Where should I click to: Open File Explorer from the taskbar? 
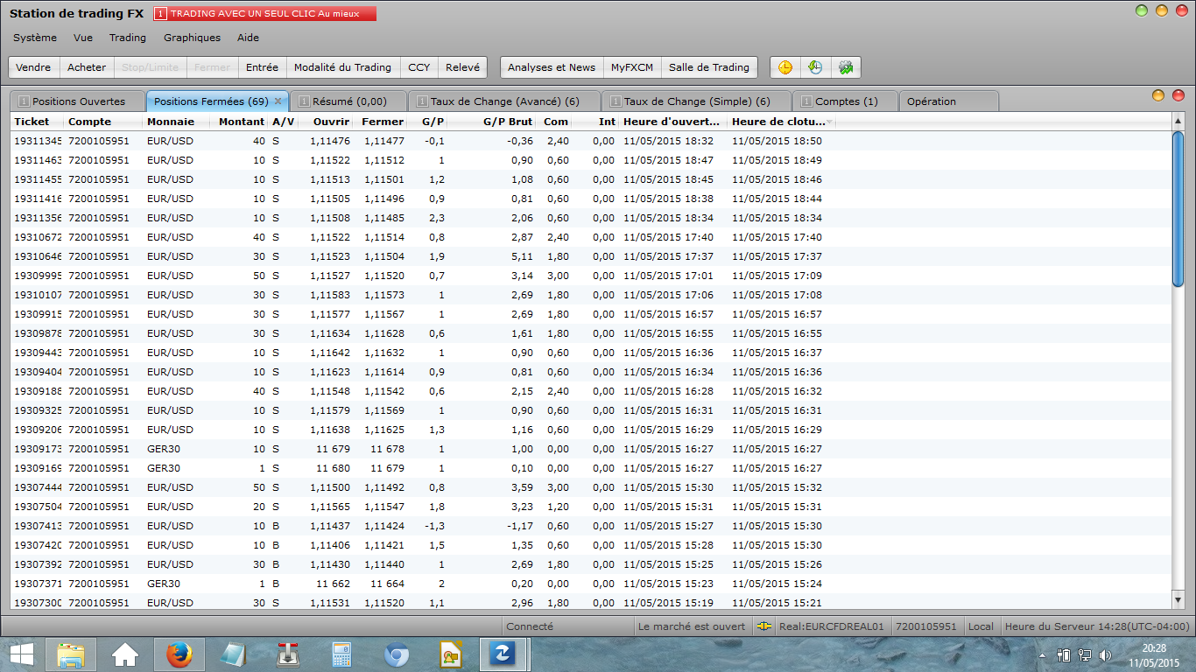click(x=70, y=654)
